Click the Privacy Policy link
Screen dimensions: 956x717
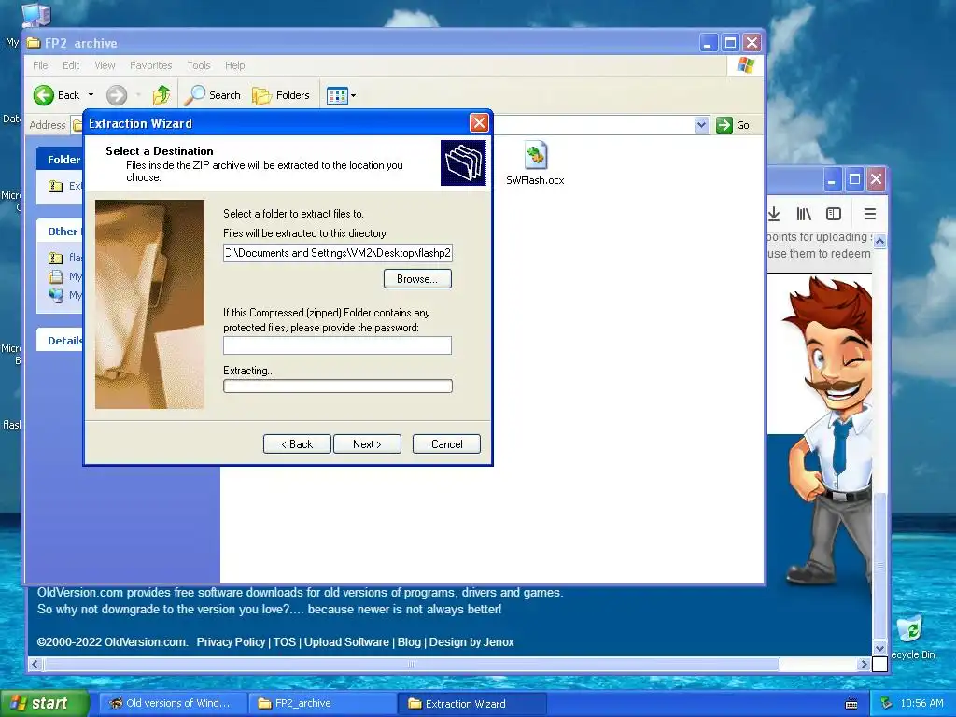point(231,642)
